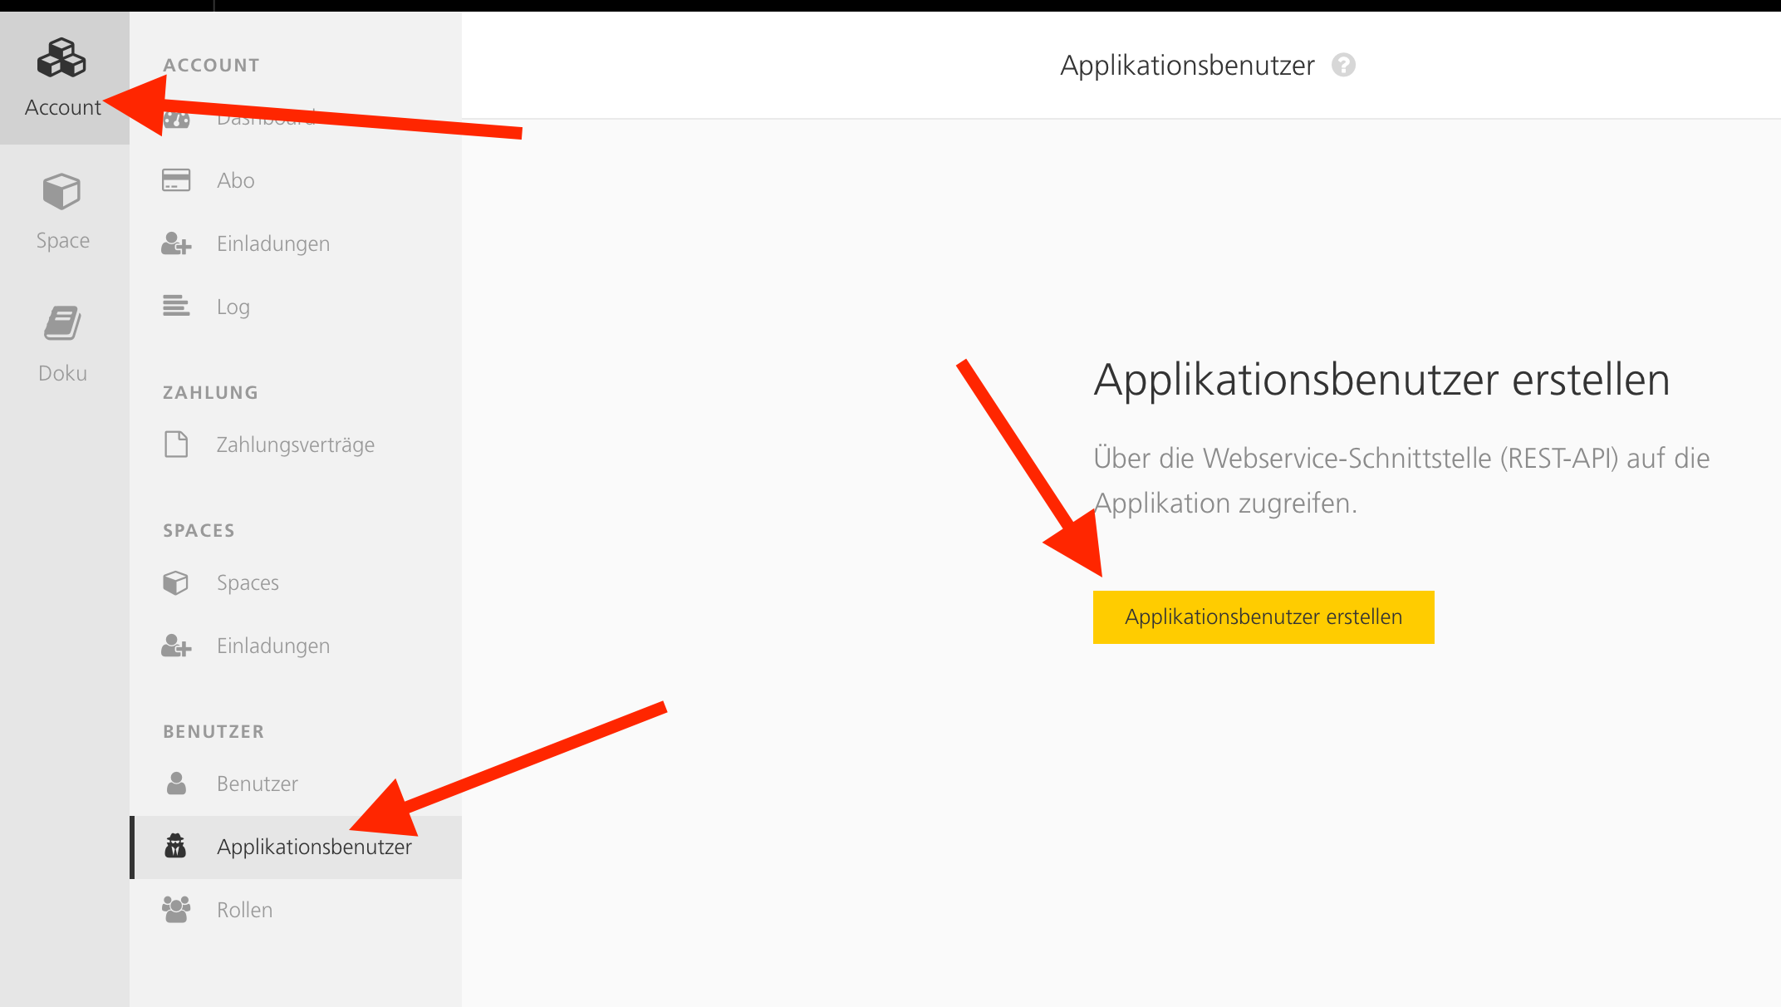Click the Benutzer person icon
Image resolution: width=1781 pixels, height=1007 pixels.
pos(176,783)
